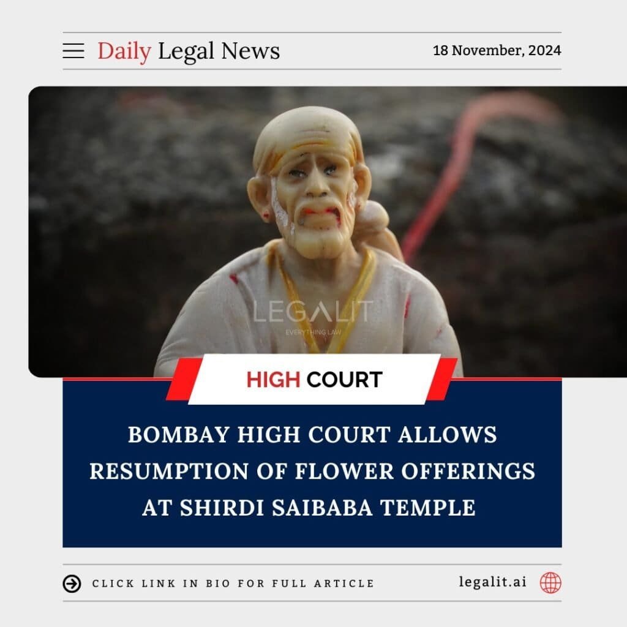
Task: Click the navy blue headline panel
Action: 312,464
